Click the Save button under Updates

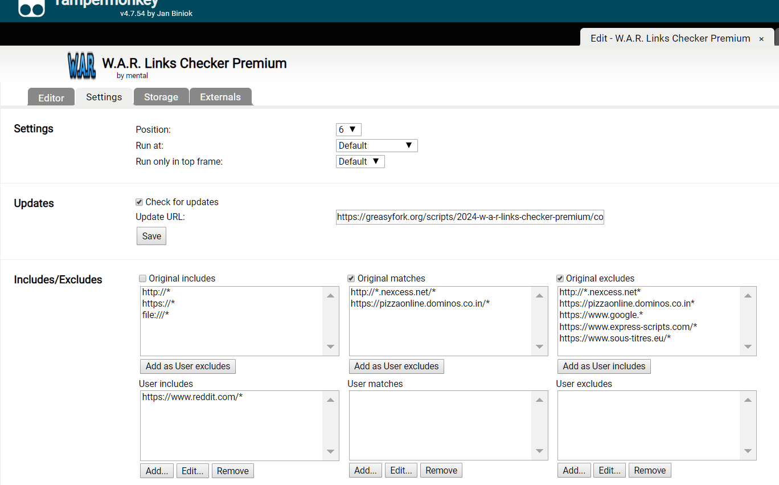[151, 236]
